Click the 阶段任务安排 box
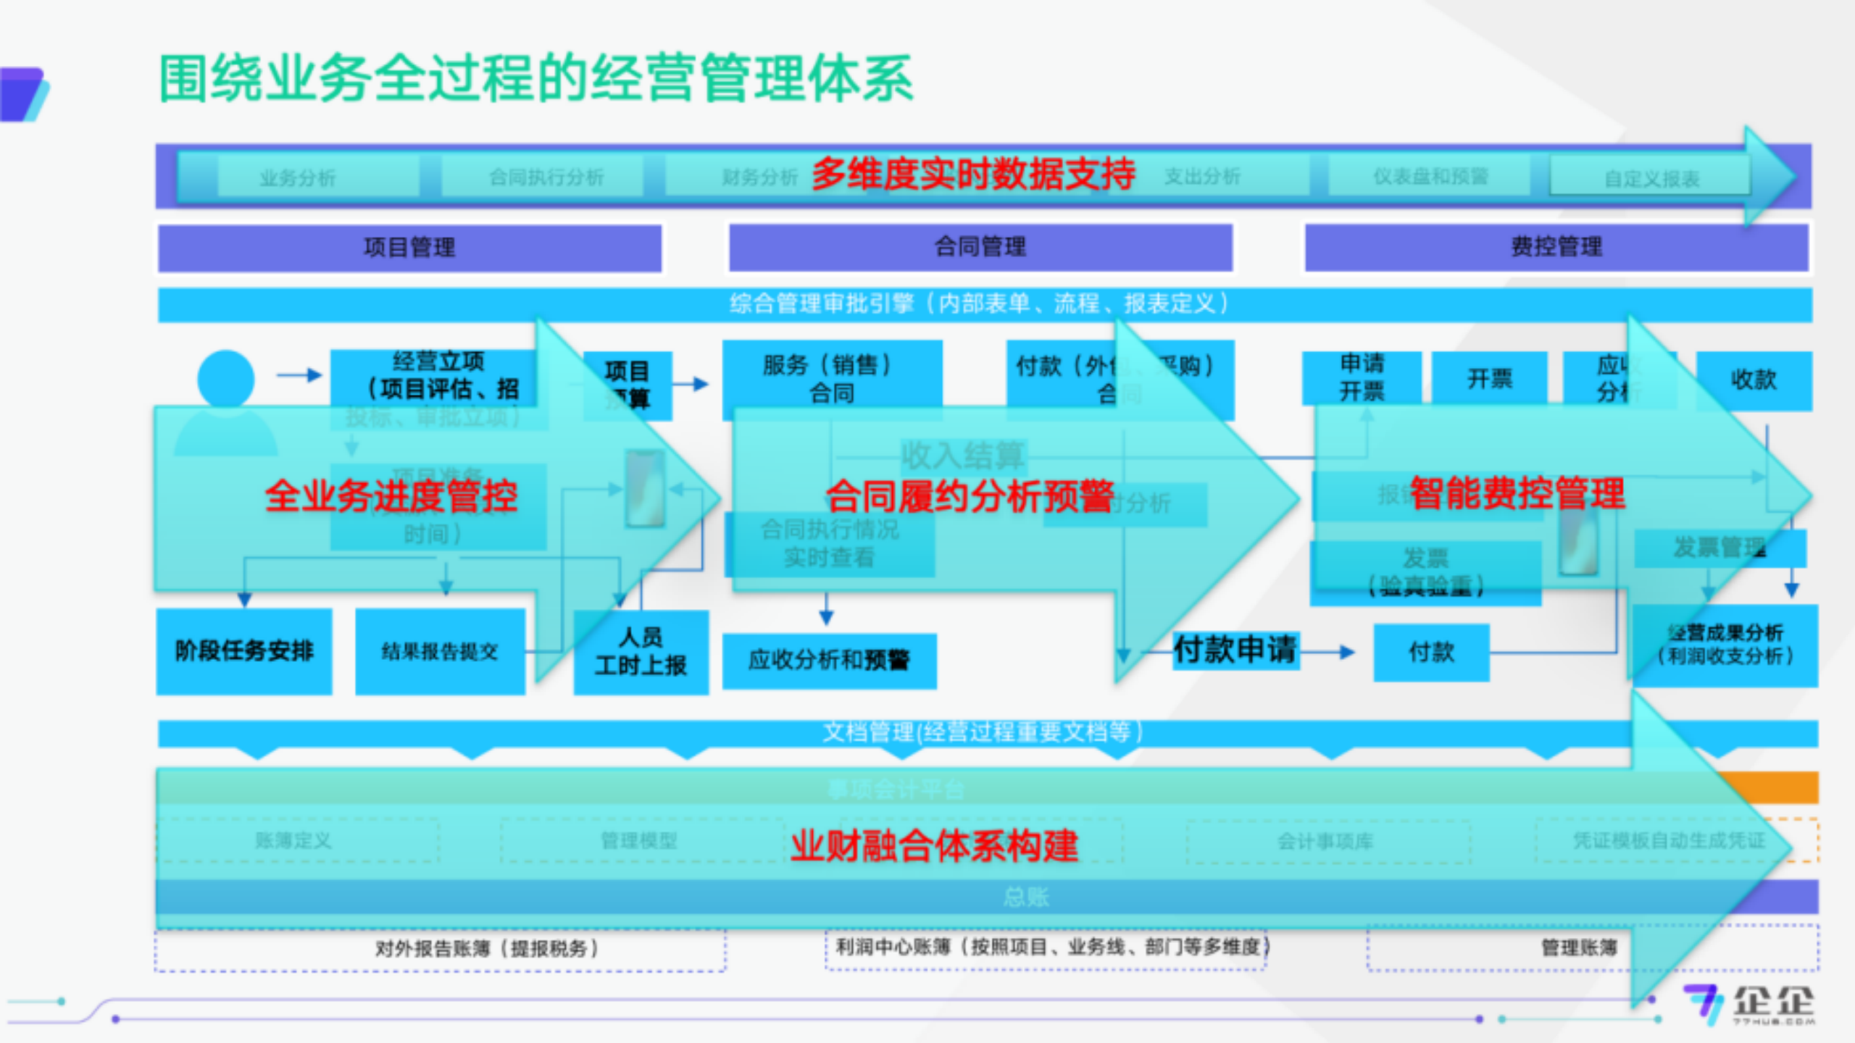This screenshot has width=1855, height=1043. 244,650
